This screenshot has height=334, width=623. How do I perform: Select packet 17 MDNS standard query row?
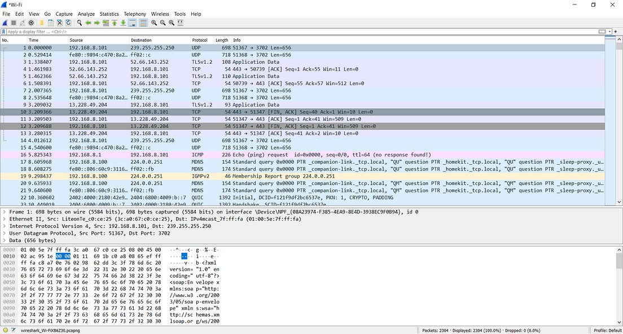(302, 162)
